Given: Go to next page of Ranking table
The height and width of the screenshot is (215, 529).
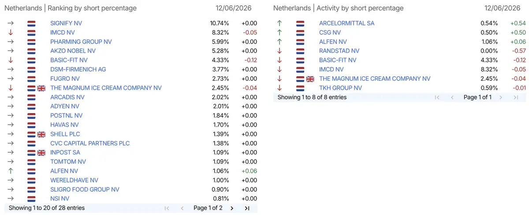Looking at the screenshot, I should pyautogui.click(x=232, y=208).
